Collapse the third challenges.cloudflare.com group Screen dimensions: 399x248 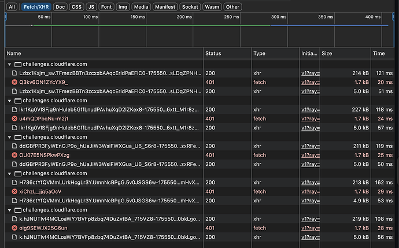point(10,137)
